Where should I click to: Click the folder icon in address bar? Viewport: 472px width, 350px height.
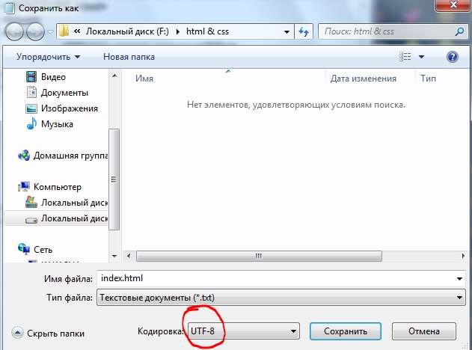(64, 31)
